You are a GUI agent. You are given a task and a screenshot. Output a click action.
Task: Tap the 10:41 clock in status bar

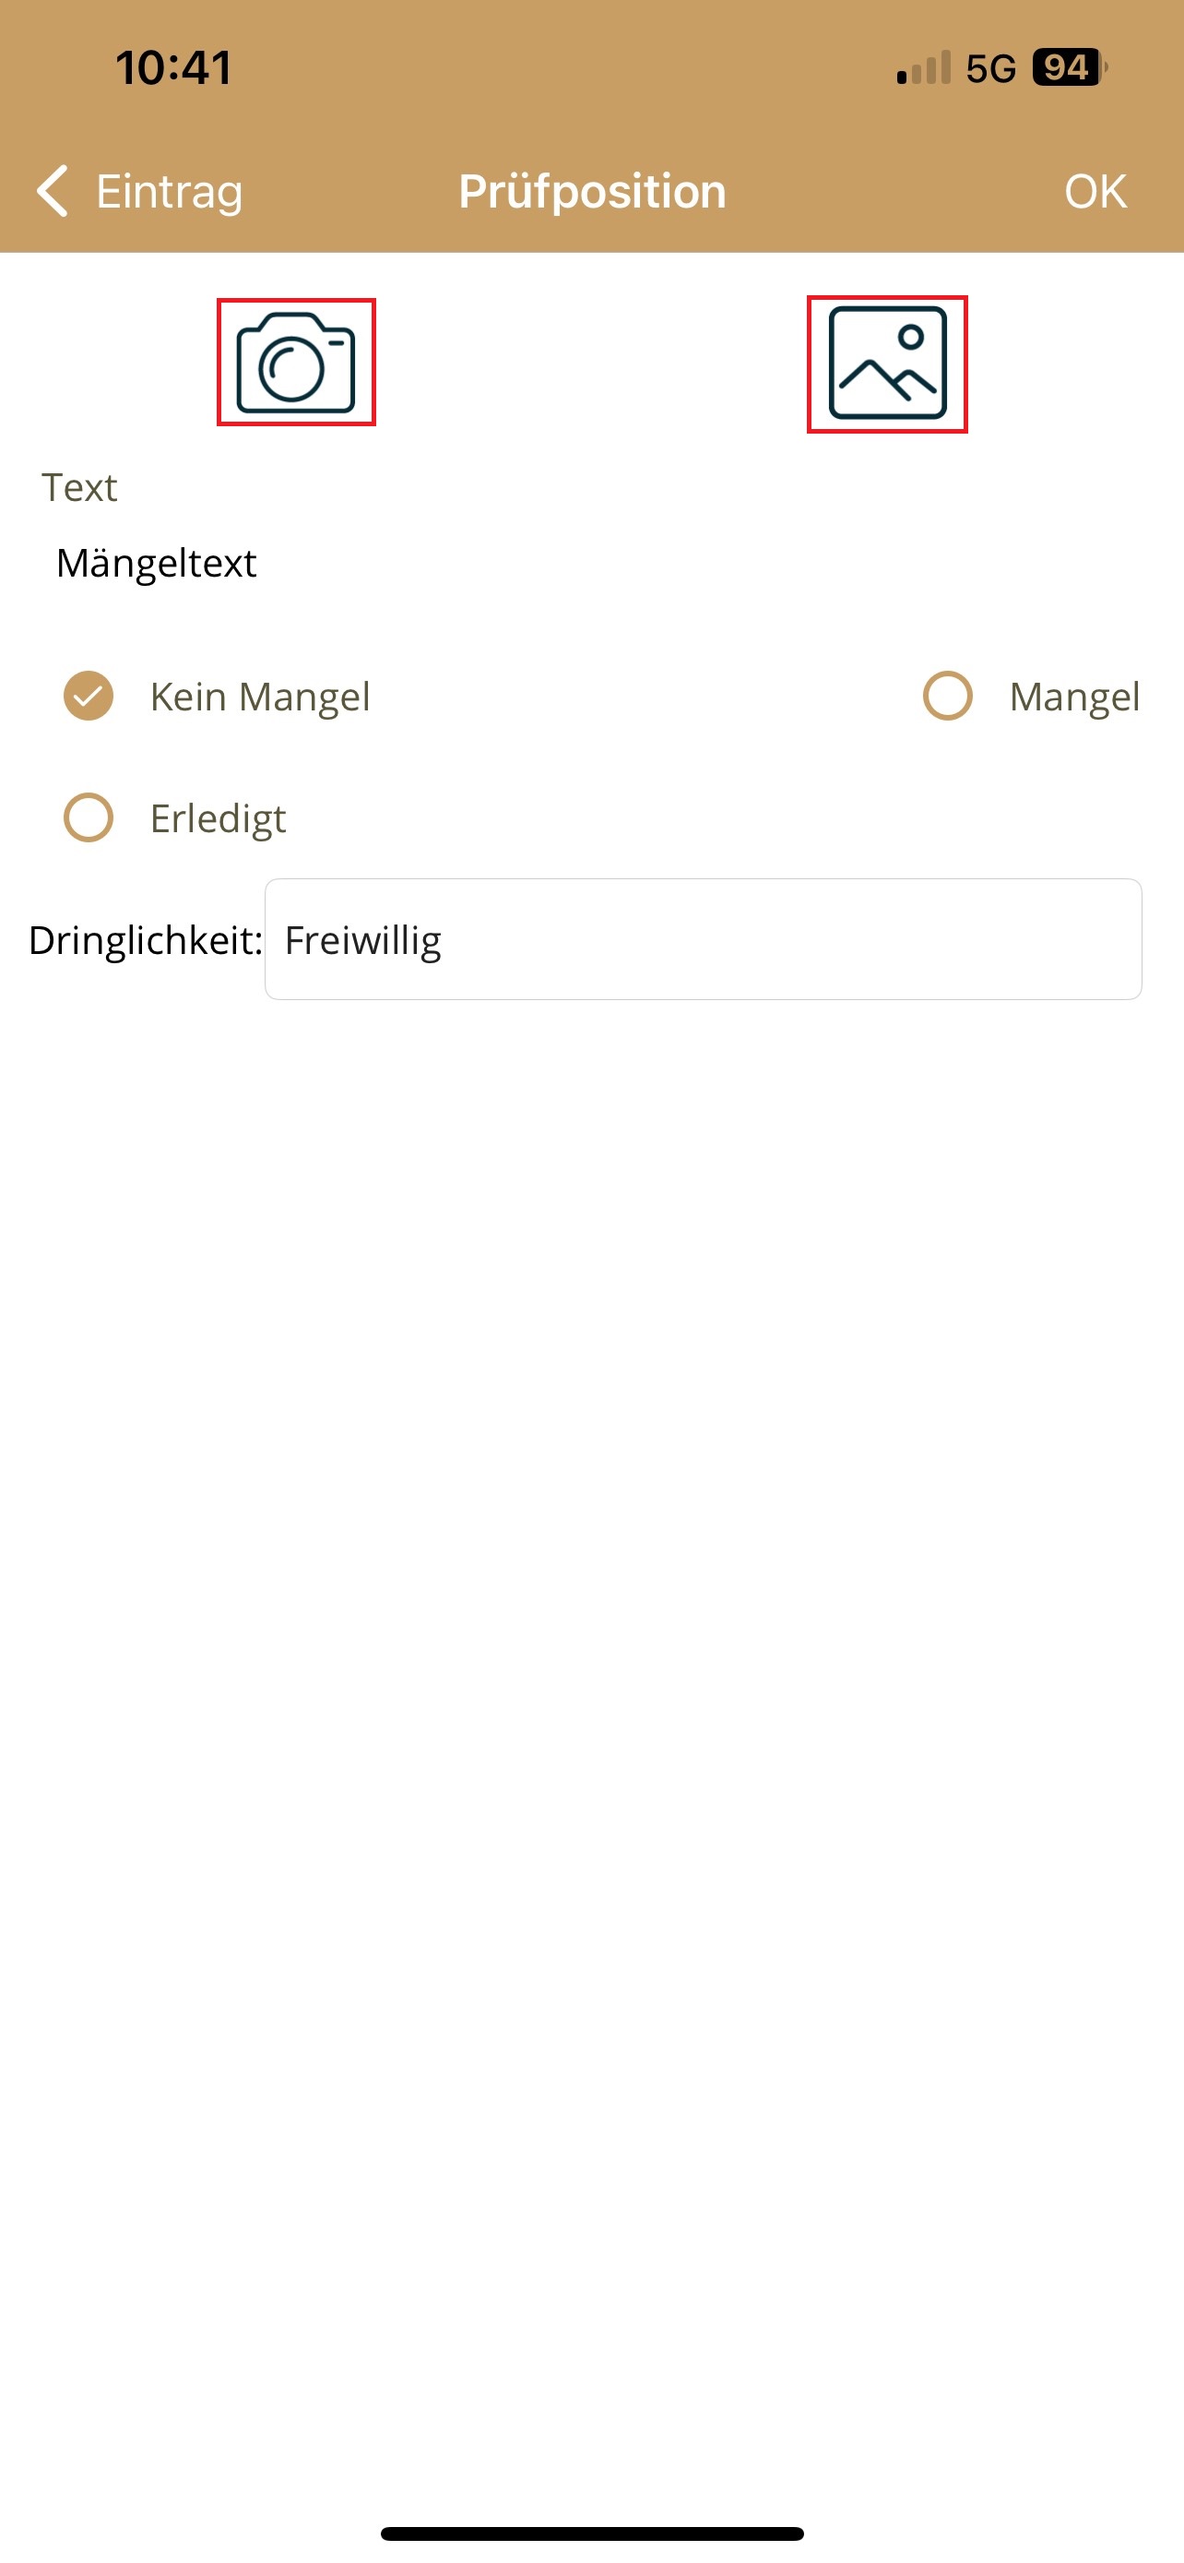[174, 68]
